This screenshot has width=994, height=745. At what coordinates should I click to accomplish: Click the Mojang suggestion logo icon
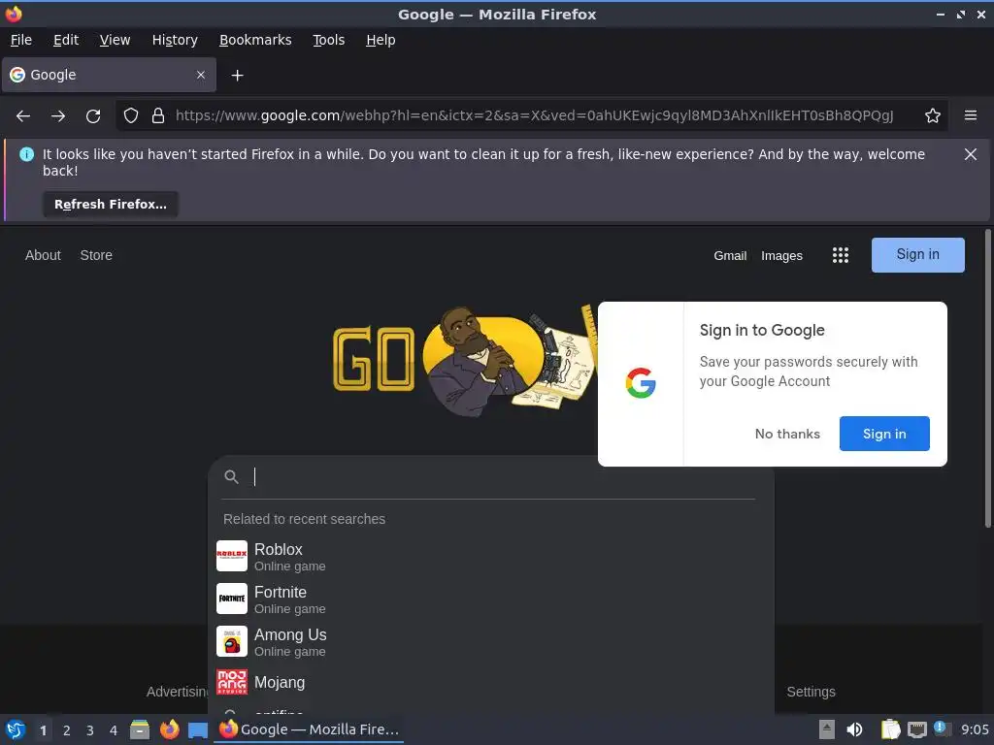pyautogui.click(x=231, y=682)
